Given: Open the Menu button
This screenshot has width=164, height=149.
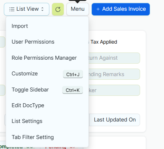Looking at the screenshot, I should pos(78,9).
